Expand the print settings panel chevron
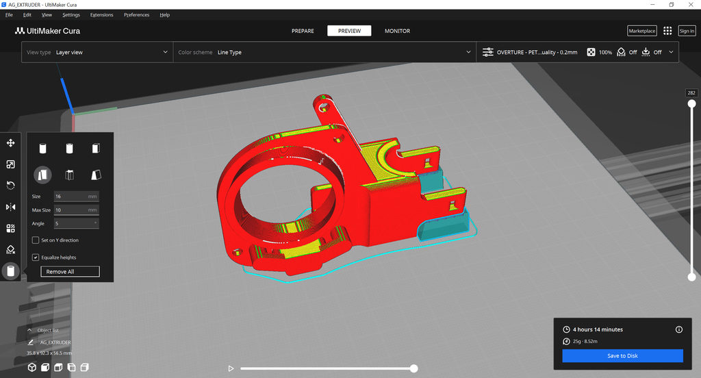The image size is (701, 378). tap(671, 52)
